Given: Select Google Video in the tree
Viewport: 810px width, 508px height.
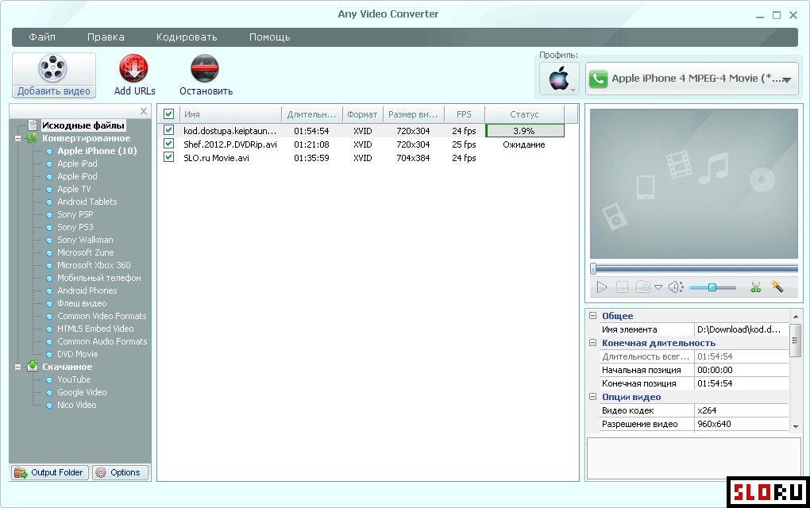Looking at the screenshot, I should tap(82, 392).
